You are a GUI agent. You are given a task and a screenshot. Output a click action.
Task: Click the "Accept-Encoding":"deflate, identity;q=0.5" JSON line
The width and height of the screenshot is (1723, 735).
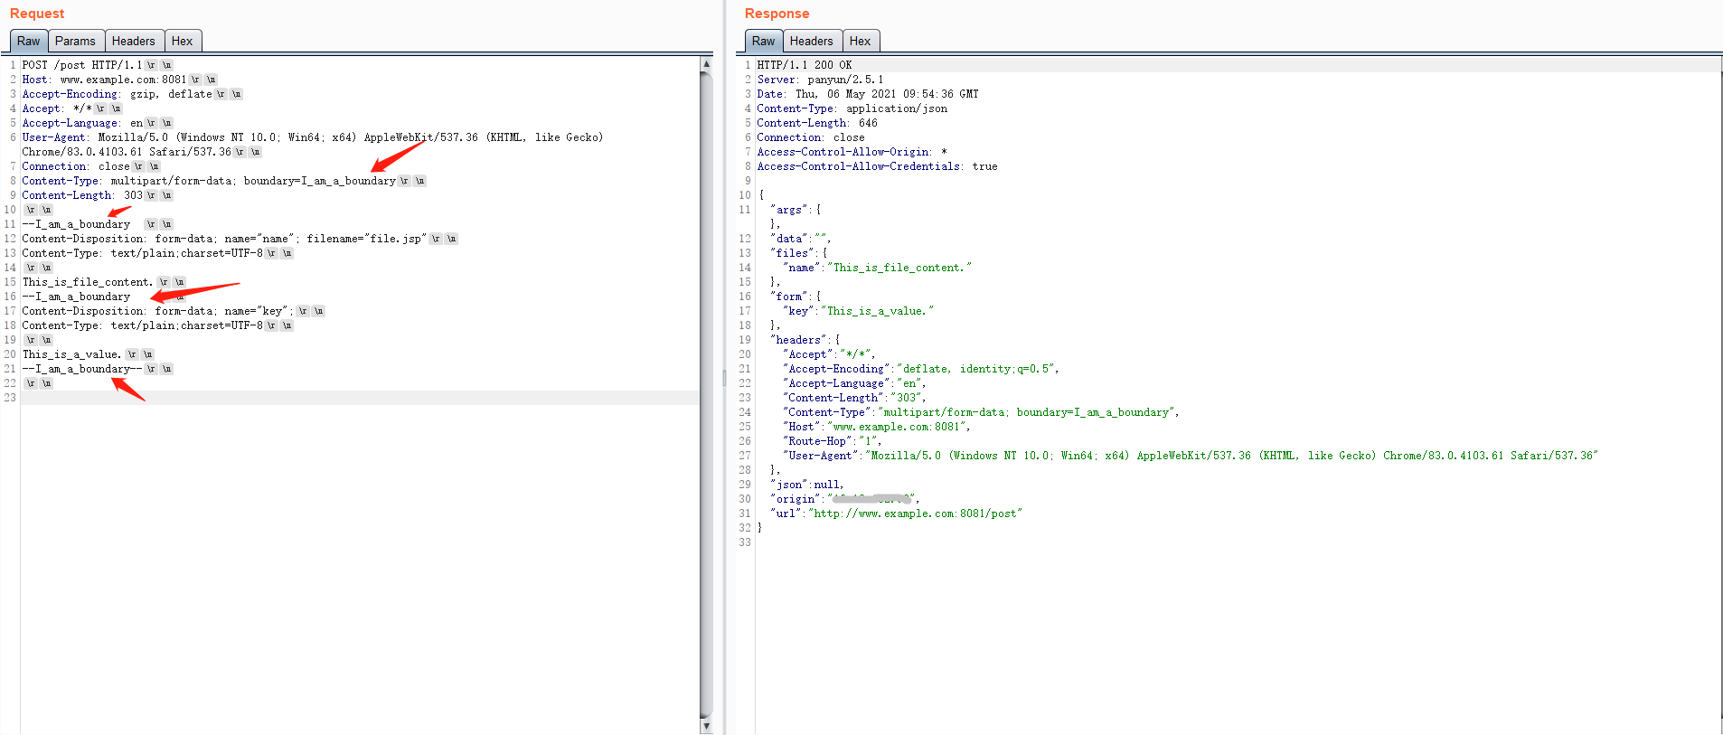click(x=920, y=369)
